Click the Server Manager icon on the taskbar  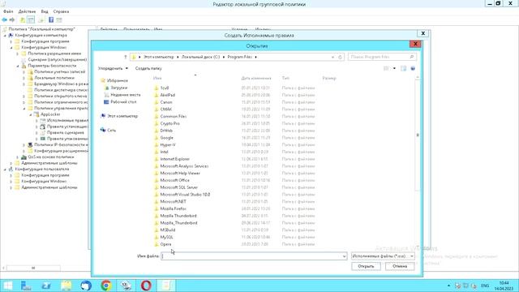coord(26,286)
